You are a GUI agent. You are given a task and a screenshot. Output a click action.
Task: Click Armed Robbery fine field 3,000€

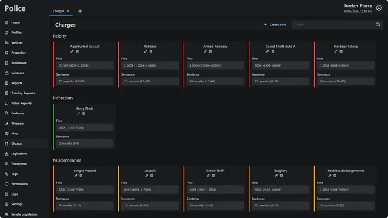[x=215, y=65]
